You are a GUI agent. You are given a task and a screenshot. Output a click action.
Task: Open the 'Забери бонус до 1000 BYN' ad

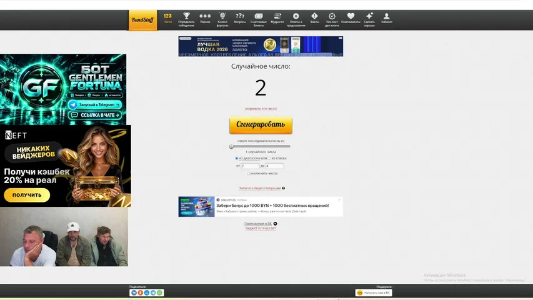[x=261, y=206]
